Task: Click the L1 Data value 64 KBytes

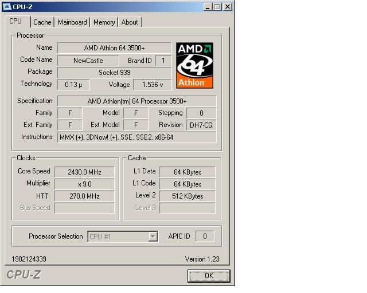Action: click(x=188, y=172)
